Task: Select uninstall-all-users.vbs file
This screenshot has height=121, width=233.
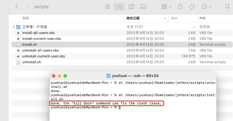Action: coord(41,51)
